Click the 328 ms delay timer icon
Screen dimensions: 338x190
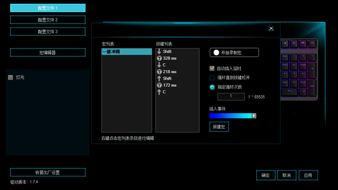tap(159, 58)
